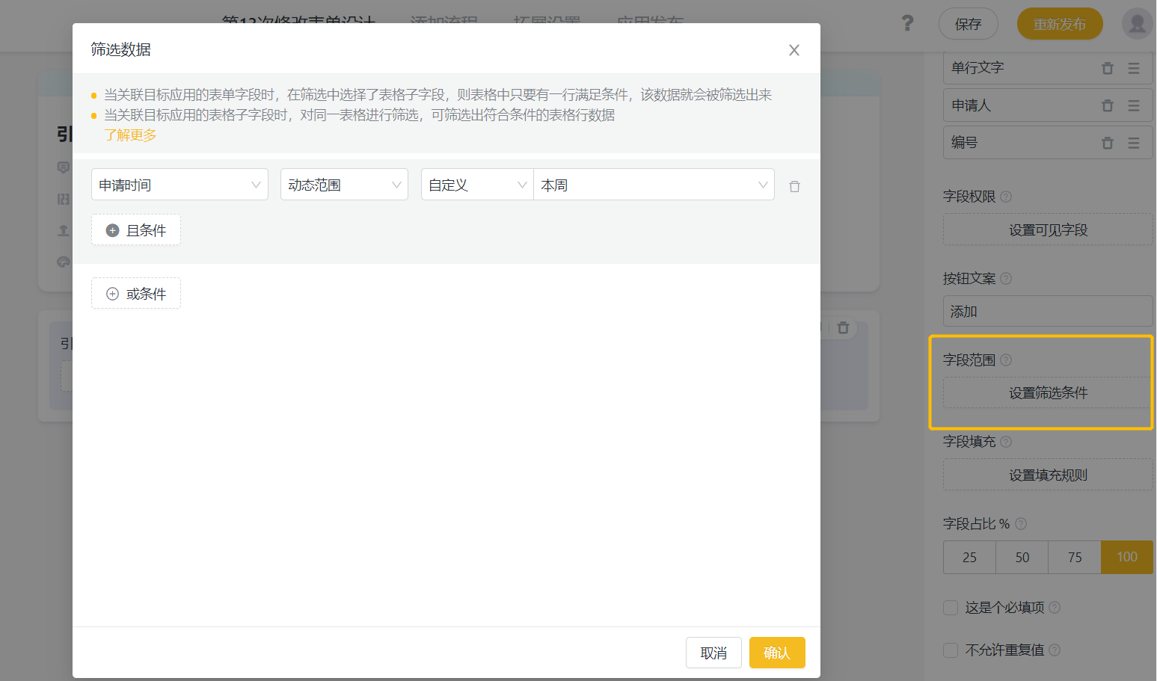Screen dimensions: 1157x681
Task: Click 设置筛选条件 button
Action: tap(1048, 392)
